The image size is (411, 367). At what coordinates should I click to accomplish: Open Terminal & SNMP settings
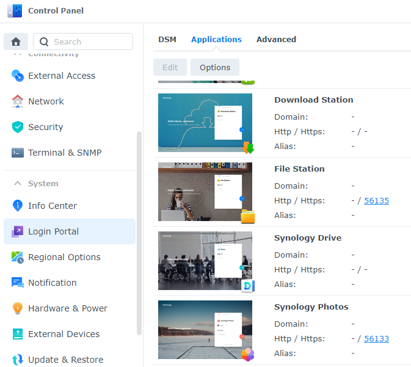click(70, 153)
